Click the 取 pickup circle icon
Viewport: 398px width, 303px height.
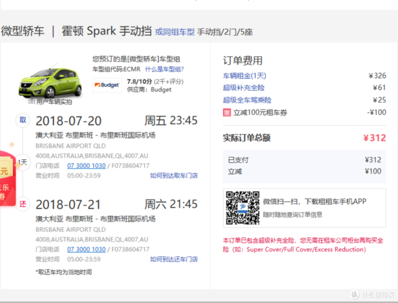(x=23, y=120)
